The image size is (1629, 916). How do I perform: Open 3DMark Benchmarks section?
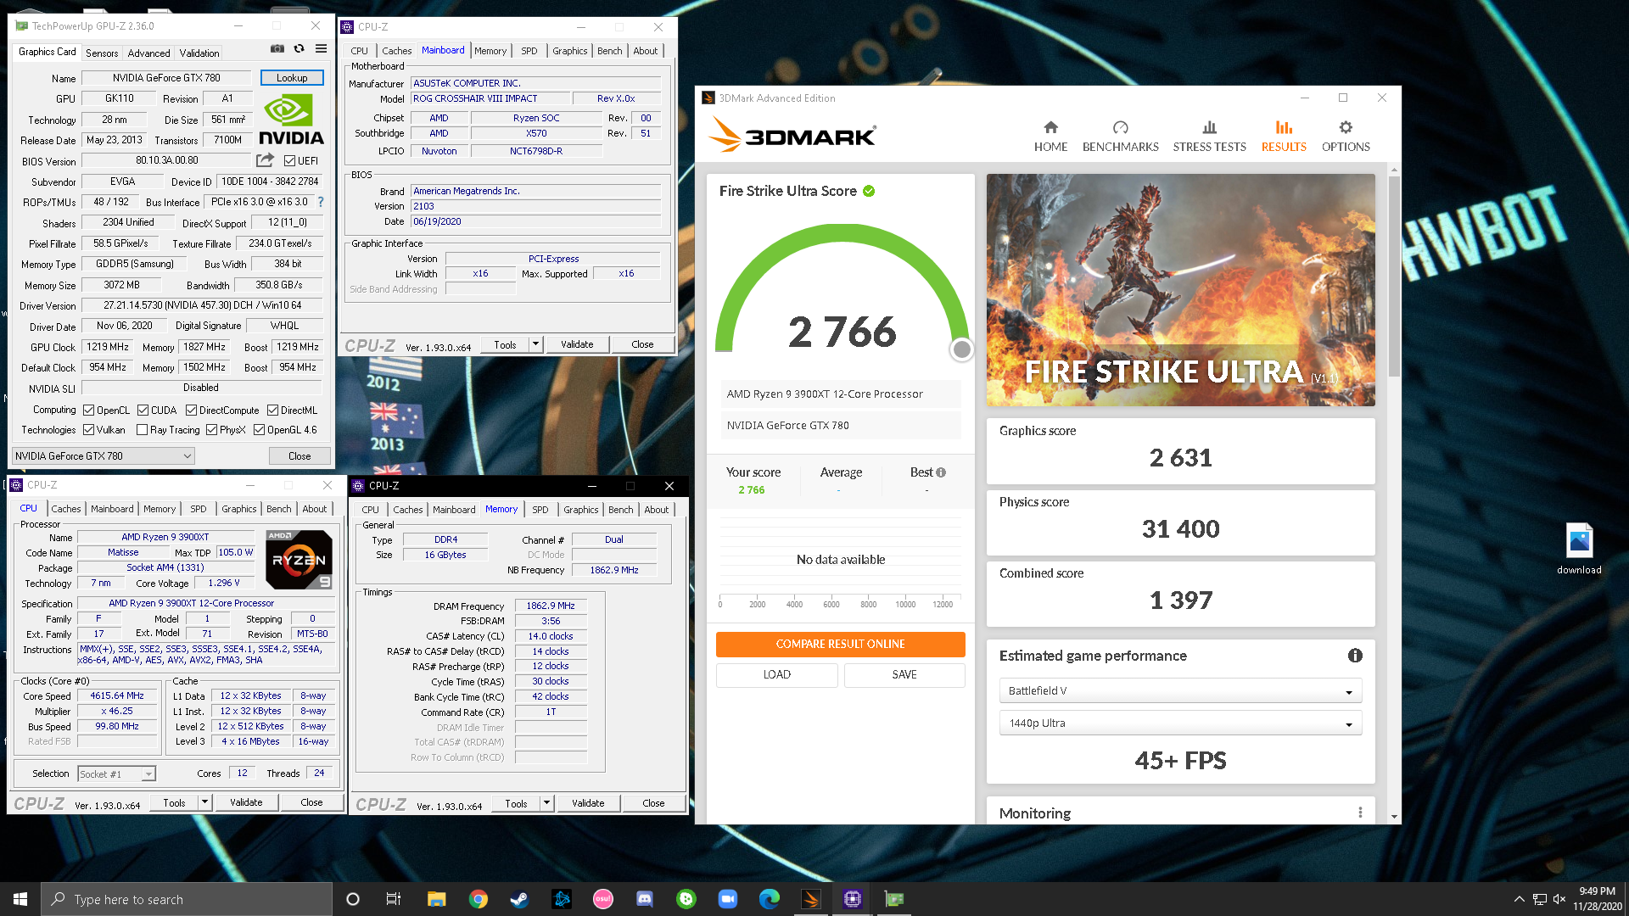(1120, 136)
